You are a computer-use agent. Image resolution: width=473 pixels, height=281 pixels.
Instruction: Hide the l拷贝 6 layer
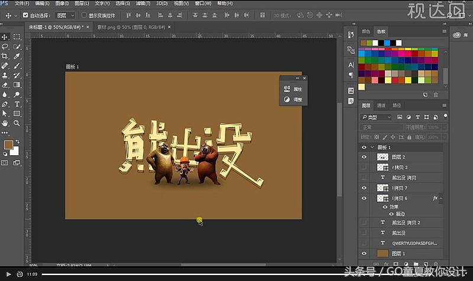(364, 198)
